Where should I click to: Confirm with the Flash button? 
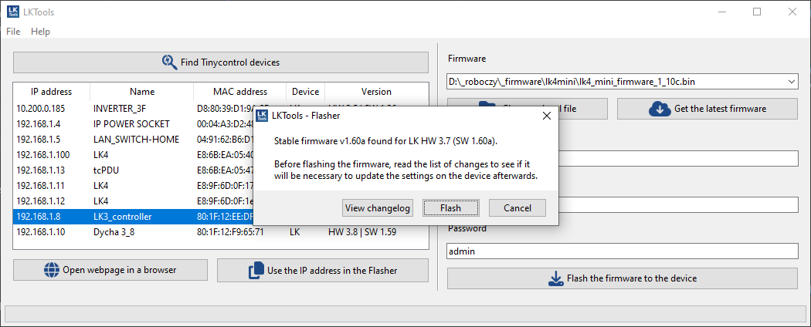(450, 208)
